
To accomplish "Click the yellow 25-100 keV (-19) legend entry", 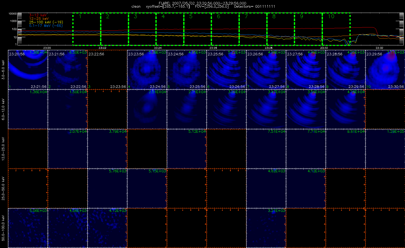I will point(46,22).
